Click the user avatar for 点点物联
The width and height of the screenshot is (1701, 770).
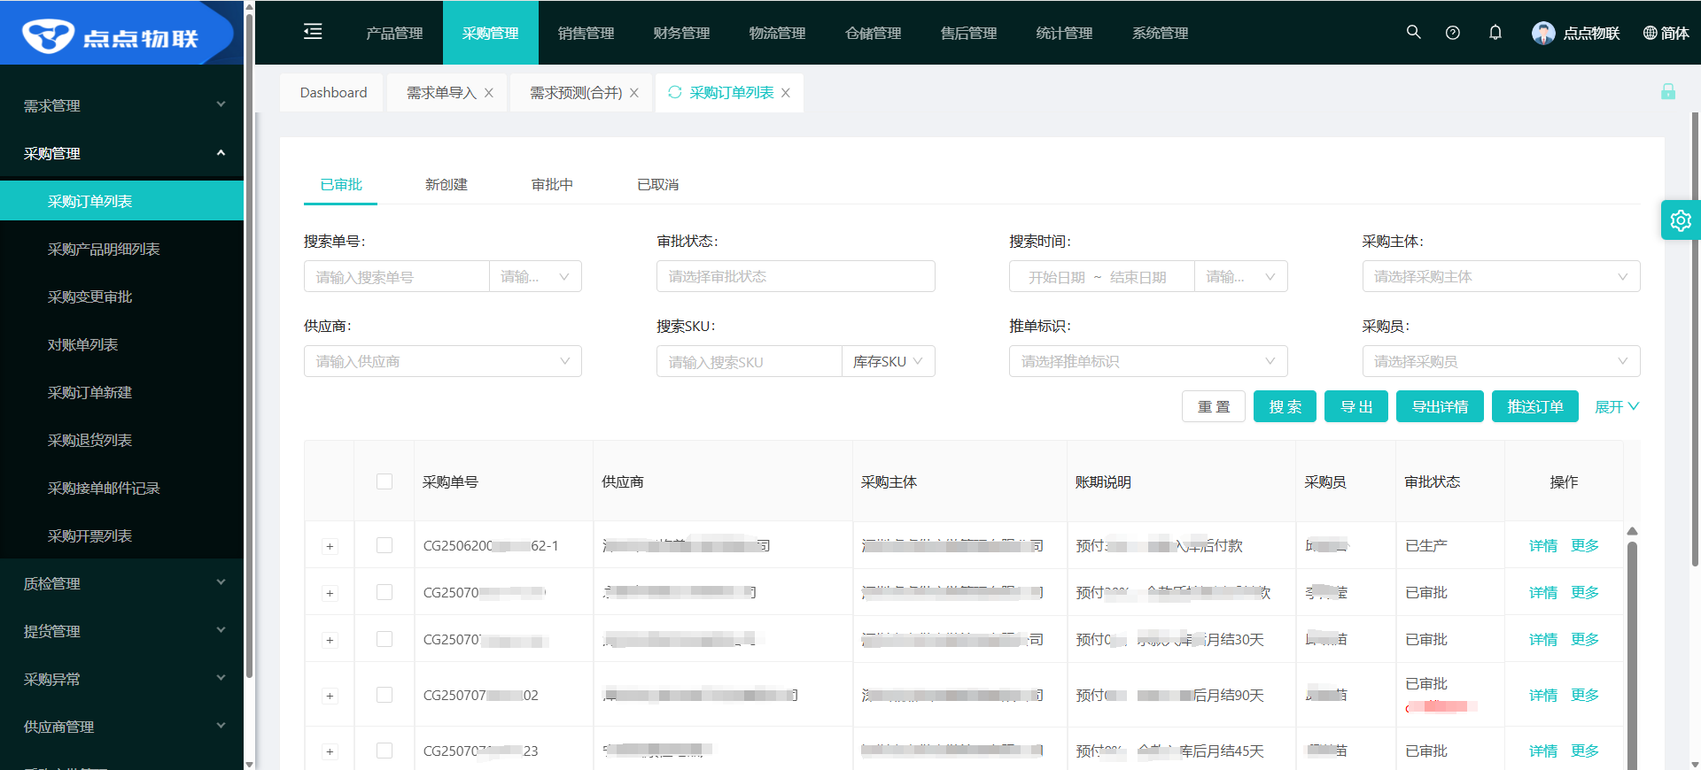(x=1543, y=33)
